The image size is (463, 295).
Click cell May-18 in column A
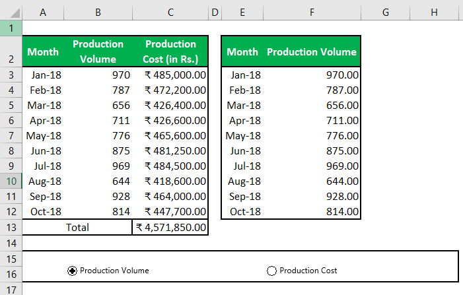tap(43, 136)
